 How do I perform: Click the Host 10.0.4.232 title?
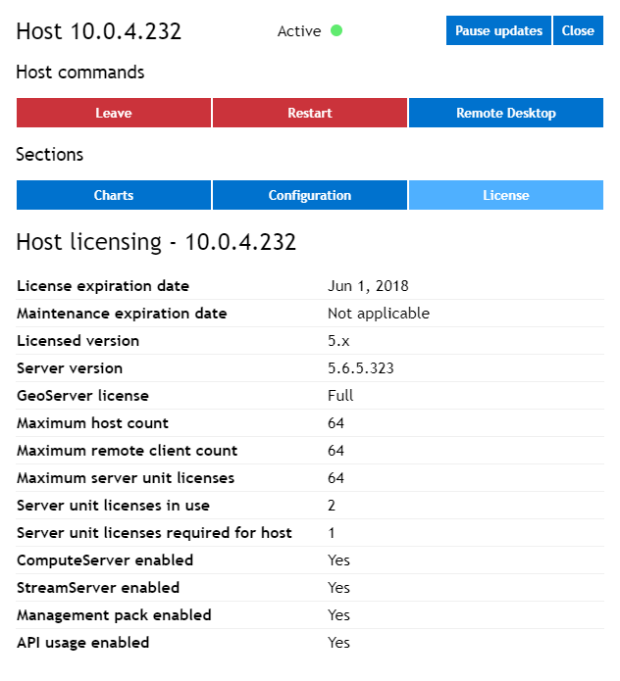(x=99, y=31)
